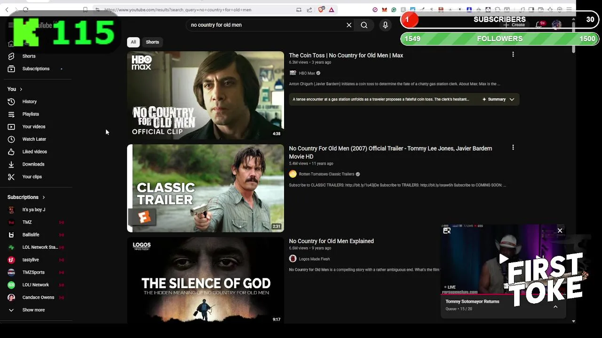The height and width of the screenshot is (338, 602).
Task: Open the LOL! Network subscription channel
Action: coord(36,285)
